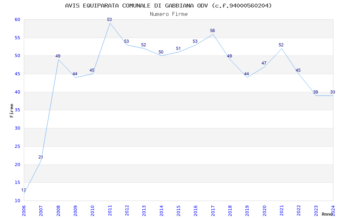Select the 2023 year label on x-axis
Viewport: 337px width, 218px height.
(316, 211)
